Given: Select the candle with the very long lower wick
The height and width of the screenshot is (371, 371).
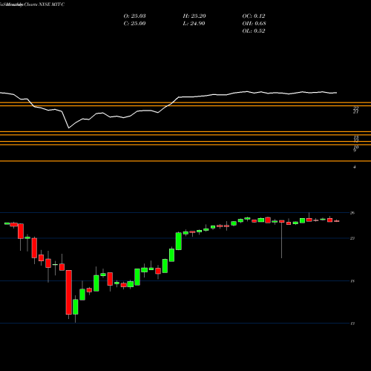Looking at the screenshot, I should pyautogui.click(x=282, y=239).
